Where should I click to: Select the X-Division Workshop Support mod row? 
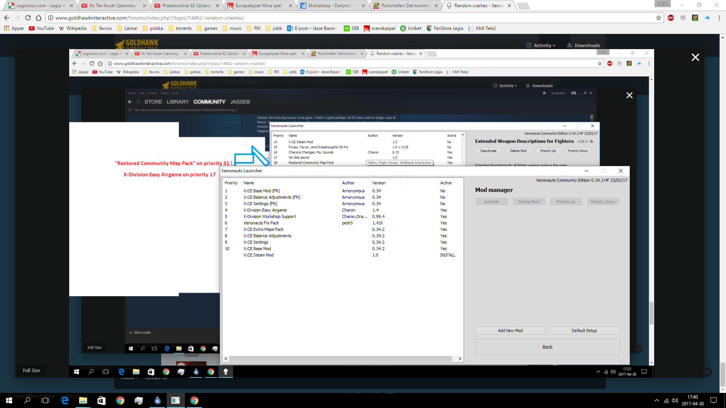pyautogui.click(x=342, y=216)
